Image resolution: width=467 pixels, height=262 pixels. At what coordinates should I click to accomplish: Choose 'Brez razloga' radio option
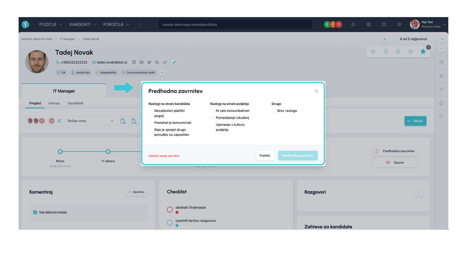click(x=274, y=111)
